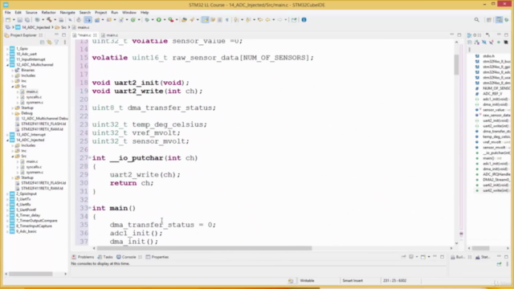This screenshot has width=514, height=289.
Task: Open the Run button dropdown arrow
Action: point(165,20)
